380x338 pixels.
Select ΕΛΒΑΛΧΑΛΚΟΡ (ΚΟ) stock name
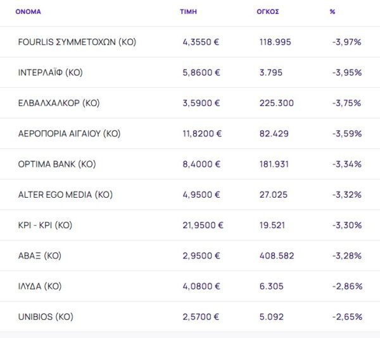pos(59,103)
